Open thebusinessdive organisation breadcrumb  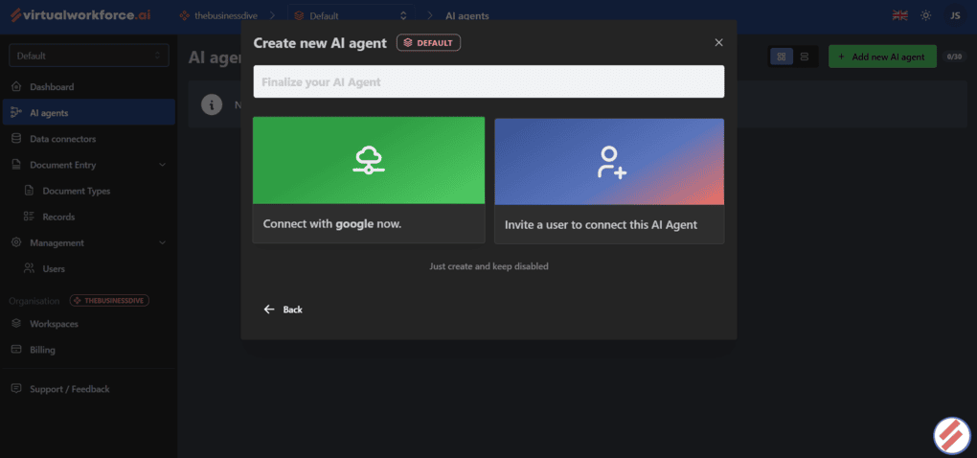(x=218, y=15)
